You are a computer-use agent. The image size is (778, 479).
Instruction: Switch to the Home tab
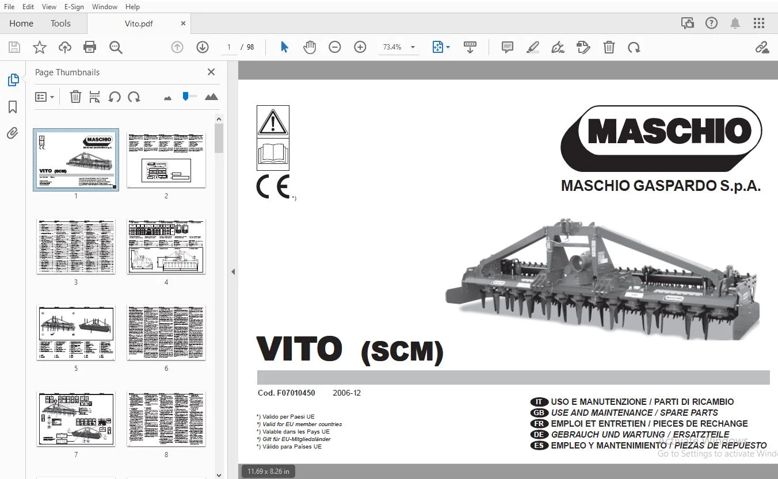pos(21,24)
